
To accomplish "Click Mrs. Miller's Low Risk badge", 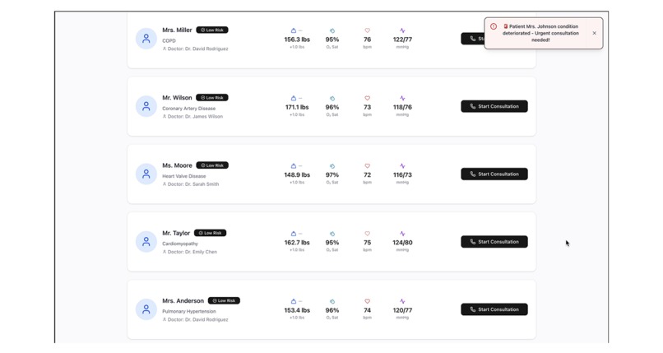I will 212,30.
